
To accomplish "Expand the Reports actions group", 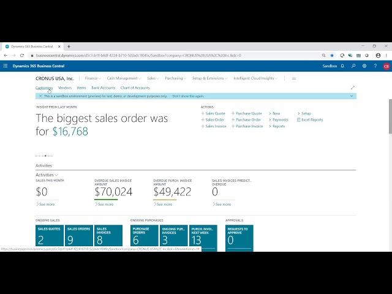I will pos(277,126).
